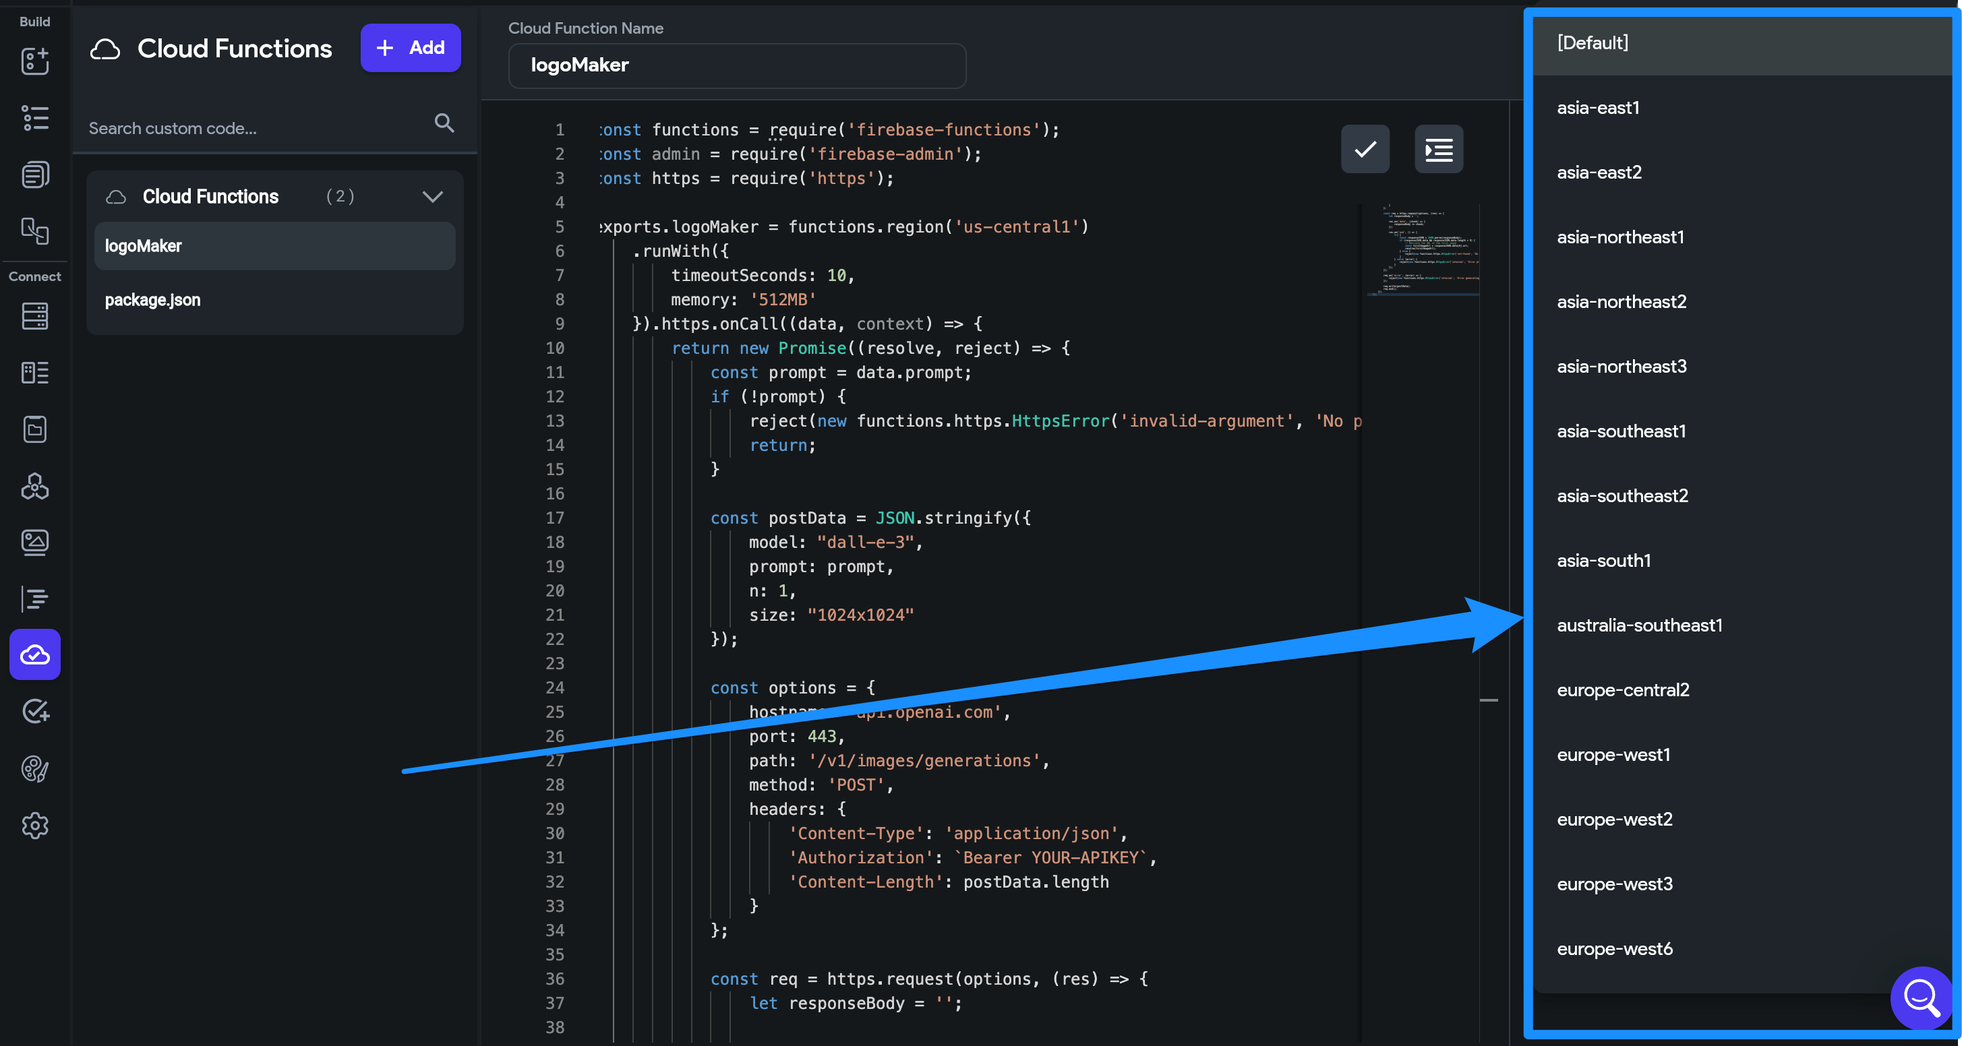
Task: Open the Widget Palette add icon
Action: point(35,61)
